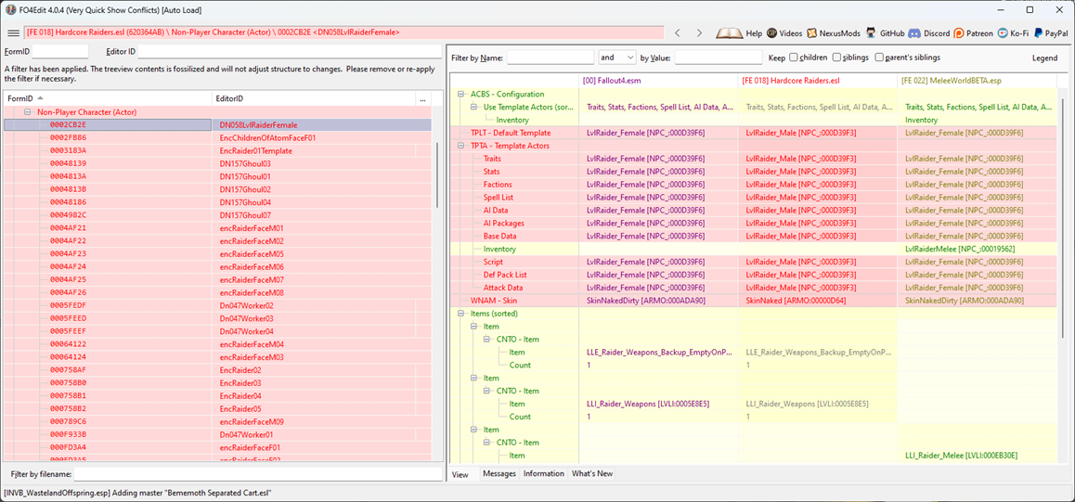Select record 00064124 encRaiderFaceM03

pos(217,357)
